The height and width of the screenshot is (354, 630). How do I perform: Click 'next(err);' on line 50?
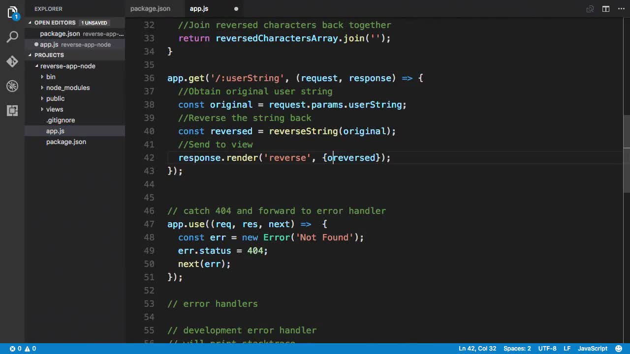click(204, 264)
